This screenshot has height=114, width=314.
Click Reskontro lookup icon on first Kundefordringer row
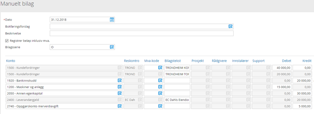[x=140, y=68]
